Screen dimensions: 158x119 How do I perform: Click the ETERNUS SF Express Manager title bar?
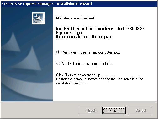click(79, 4)
